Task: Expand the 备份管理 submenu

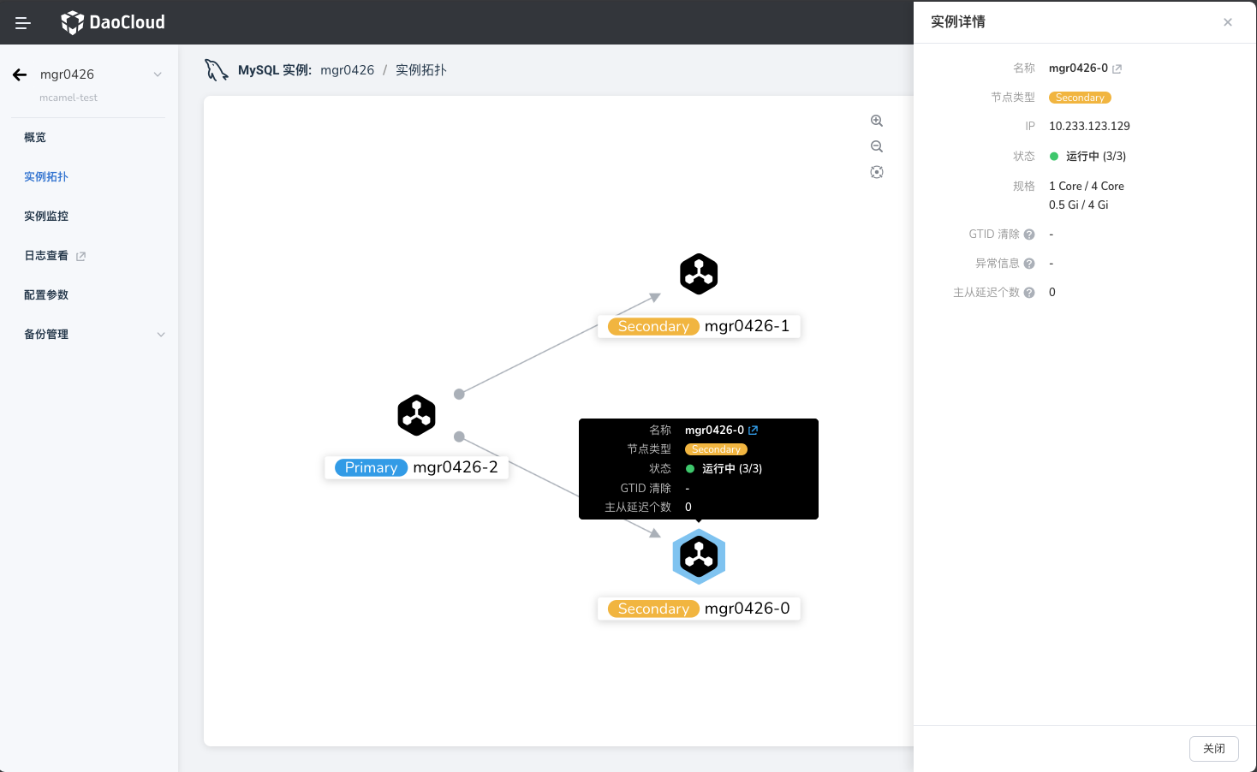Action: pyautogui.click(x=161, y=335)
